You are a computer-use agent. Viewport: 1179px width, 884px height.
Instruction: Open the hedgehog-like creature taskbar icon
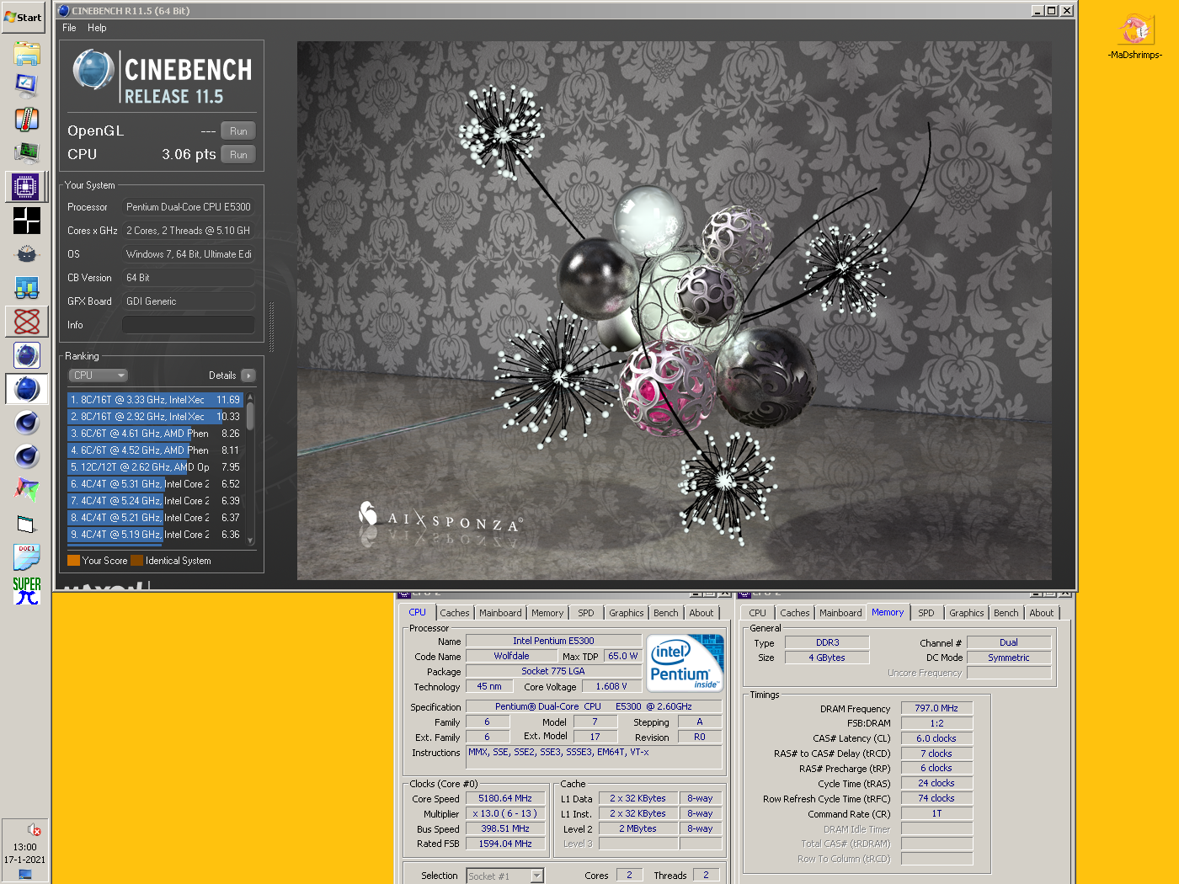[x=26, y=253]
